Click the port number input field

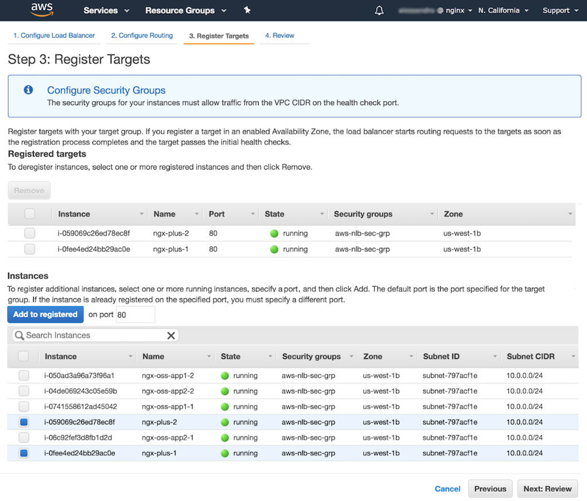[x=135, y=314]
